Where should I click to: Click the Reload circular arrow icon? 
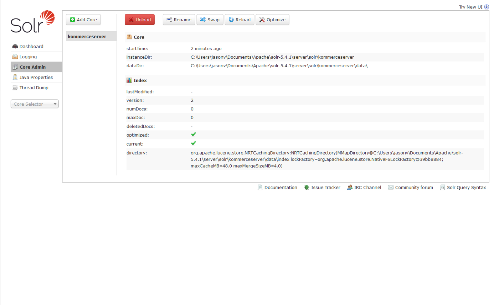click(231, 20)
